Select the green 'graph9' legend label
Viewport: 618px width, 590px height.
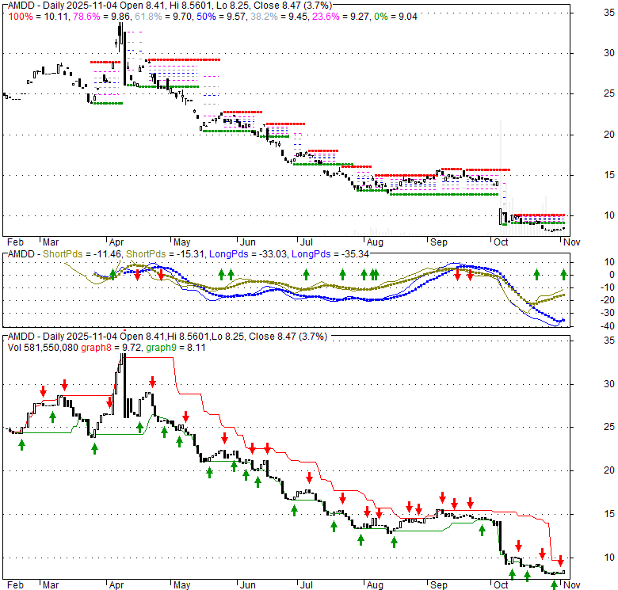(161, 348)
